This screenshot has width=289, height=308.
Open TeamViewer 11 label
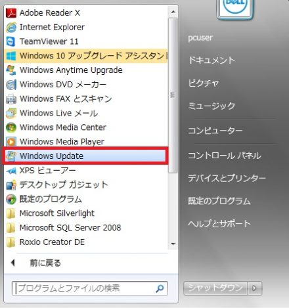[49, 41]
